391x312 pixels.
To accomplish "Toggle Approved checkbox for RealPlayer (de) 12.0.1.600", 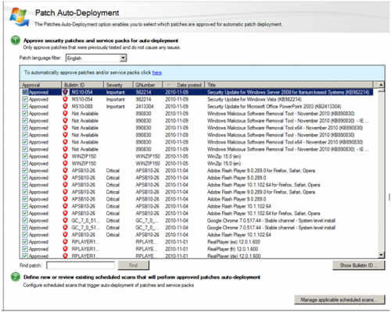I will tap(25, 256).
